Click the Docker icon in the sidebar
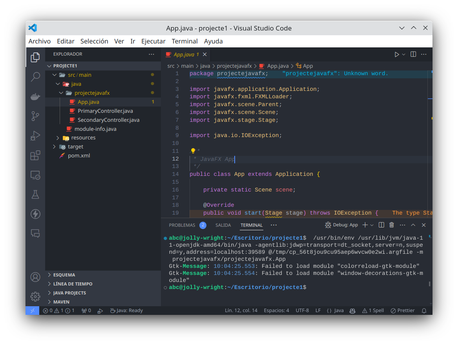This screenshot has height=345, width=458. (35, 96)
